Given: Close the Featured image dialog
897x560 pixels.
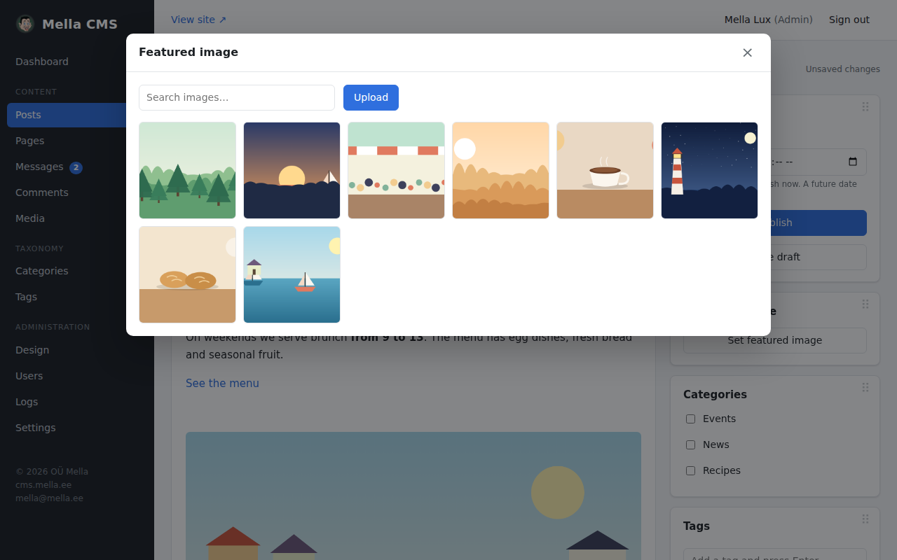Looking at the screenshot, I should (747, 52).
